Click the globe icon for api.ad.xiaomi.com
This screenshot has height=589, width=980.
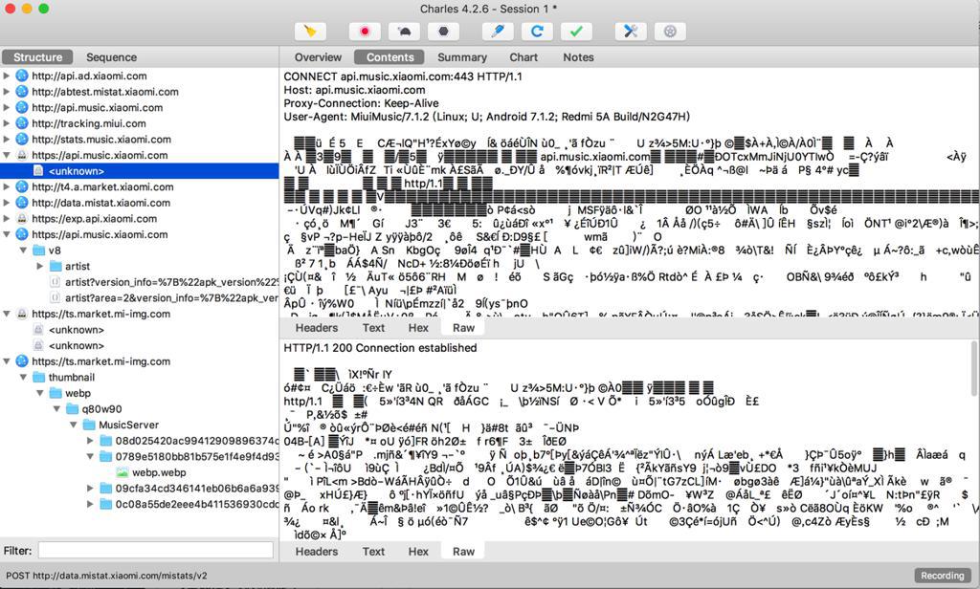22,76
